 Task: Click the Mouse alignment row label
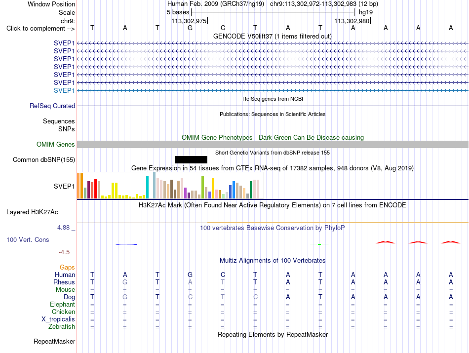(x=65, y=290)
